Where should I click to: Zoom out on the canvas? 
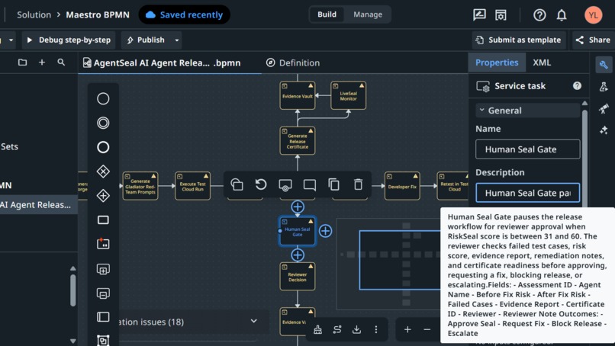(x=427, y=329)
